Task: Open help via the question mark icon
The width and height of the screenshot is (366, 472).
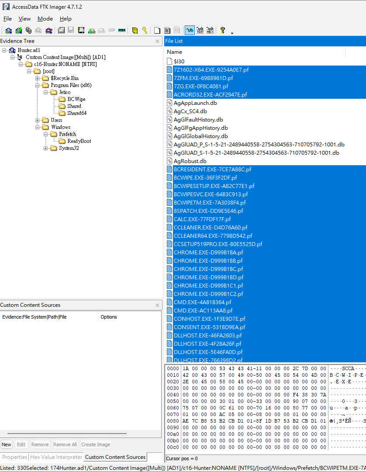Action: point(223,31)
